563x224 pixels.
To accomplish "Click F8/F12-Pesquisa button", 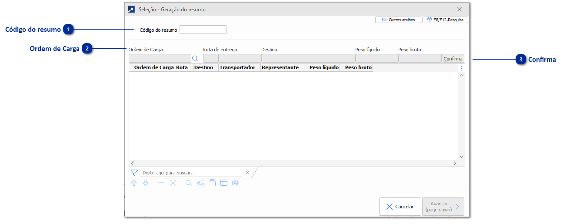I will tap(445, 20).
